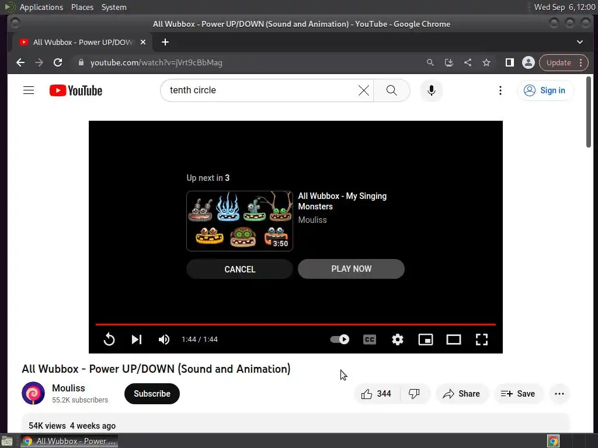Close the All Wubbox tab
Viewport: 598px width, 448px height.
coord(143,42)
